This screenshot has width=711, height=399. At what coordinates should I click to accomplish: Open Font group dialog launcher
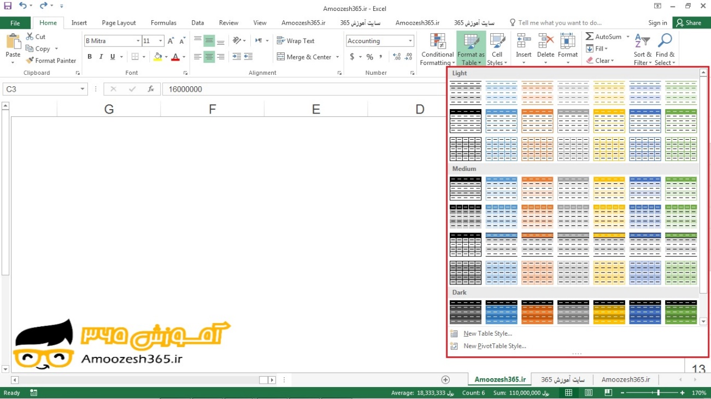click(x=186, y=73)
